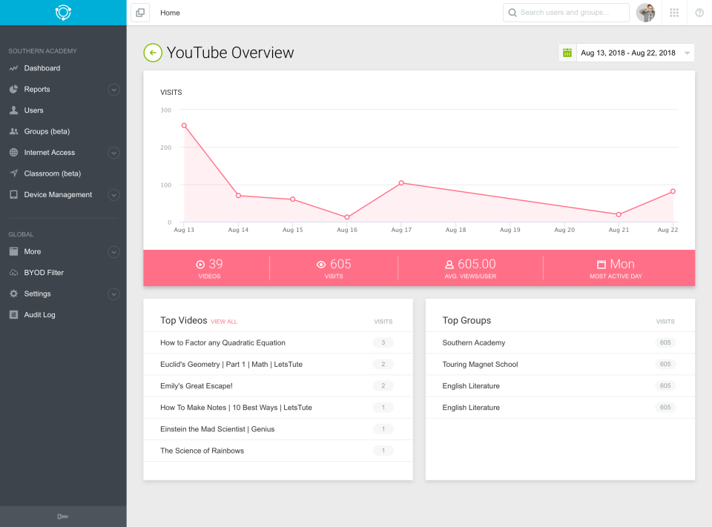This screenshot has height=527, width=712.
Task: Expand the Internet Access submenu chevron
Action: pyautogui.click(x=114, y=153)
